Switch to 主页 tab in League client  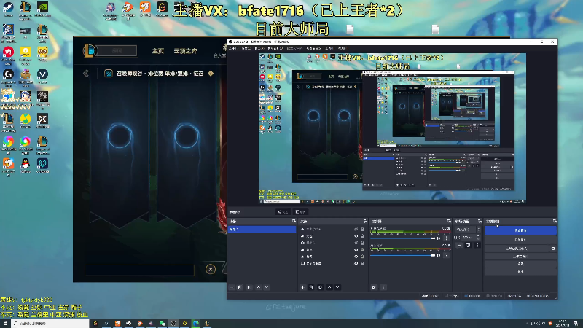point(158,51)
